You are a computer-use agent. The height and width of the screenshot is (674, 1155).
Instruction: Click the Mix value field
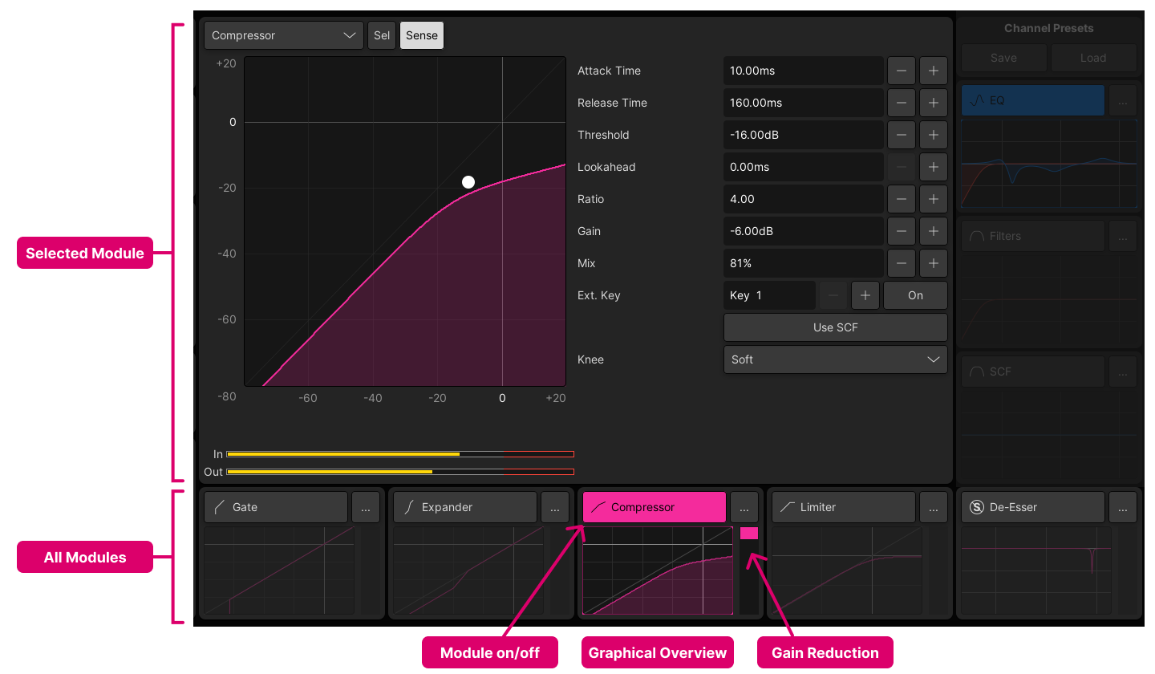tap(803, 263)
